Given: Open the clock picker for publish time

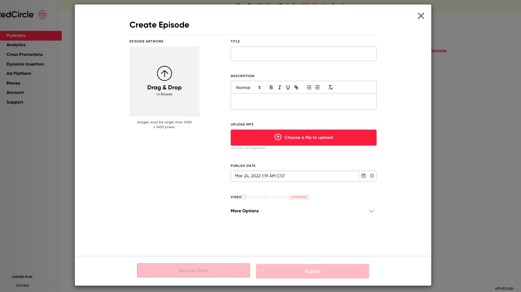Looking at the screenshot, I should pos(372,176).
